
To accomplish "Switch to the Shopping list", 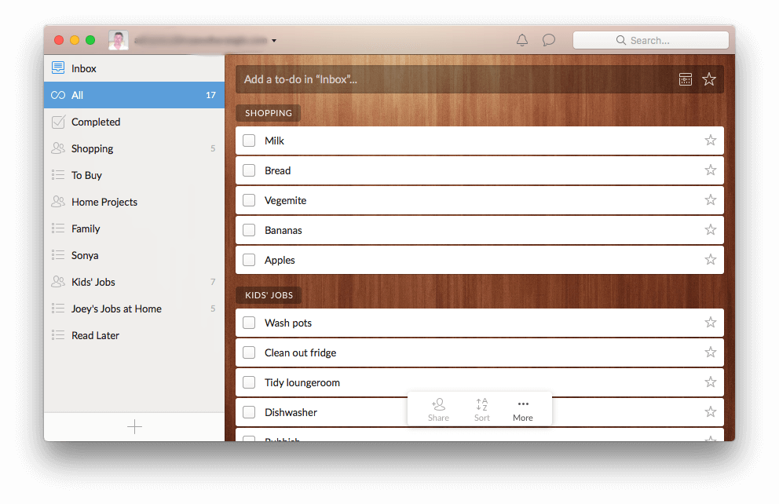I will 93,148.
